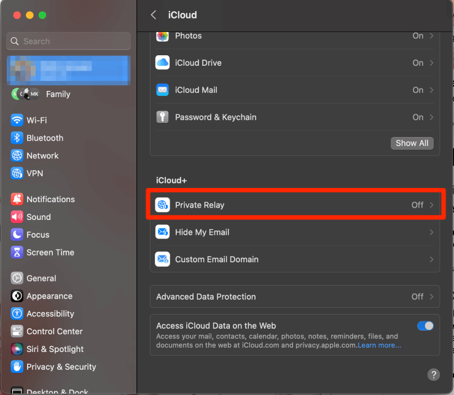Expand the Photos row chevron
The image size is (454, 395).
[431, 36]
